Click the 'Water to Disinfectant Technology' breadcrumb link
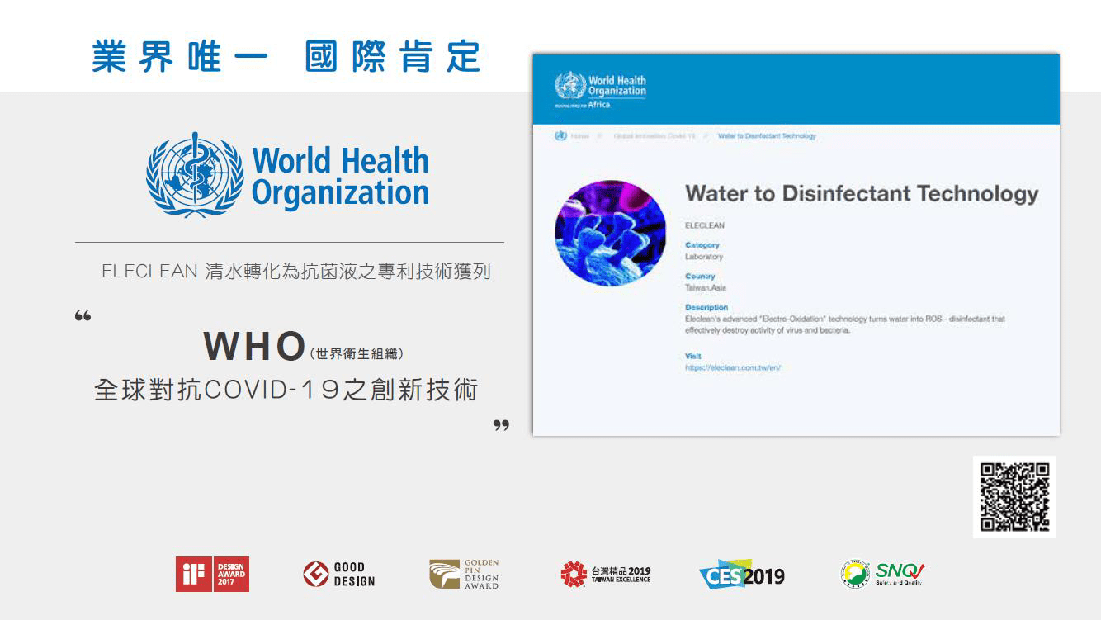The height and width of the screenshot is (620, 1101). [x=767, y=136]
